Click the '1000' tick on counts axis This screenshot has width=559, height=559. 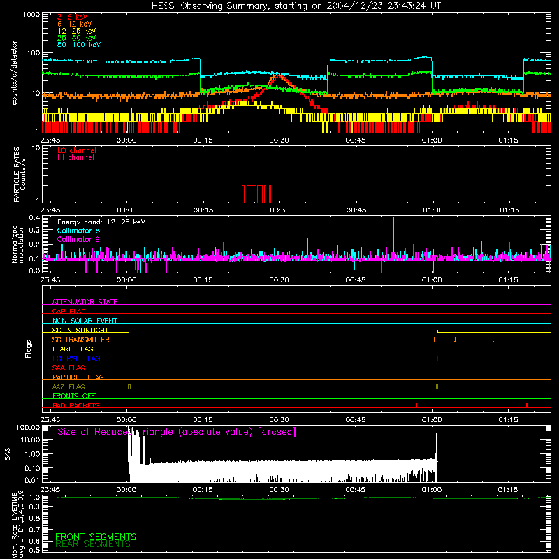tap(31, 15)
